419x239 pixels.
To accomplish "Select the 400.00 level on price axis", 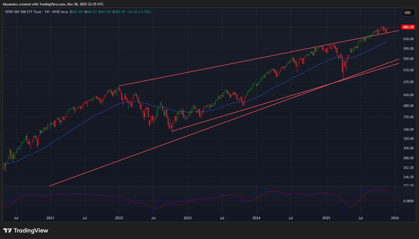I will (408, 106).
